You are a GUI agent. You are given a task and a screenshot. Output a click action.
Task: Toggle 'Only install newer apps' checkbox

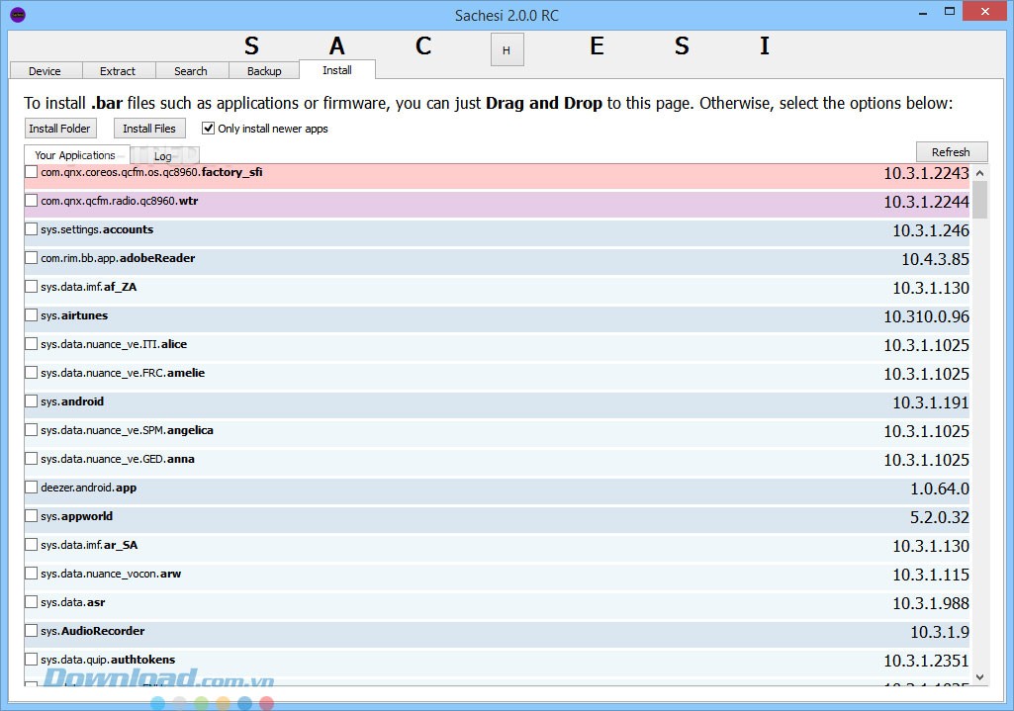[x=209, y=129]
